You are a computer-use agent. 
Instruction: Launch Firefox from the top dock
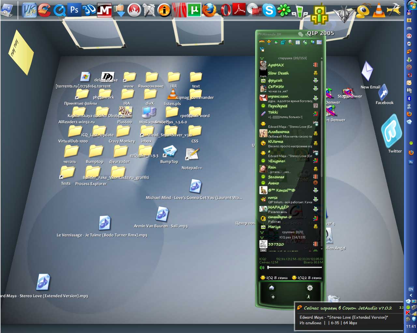tap(209, 10)
